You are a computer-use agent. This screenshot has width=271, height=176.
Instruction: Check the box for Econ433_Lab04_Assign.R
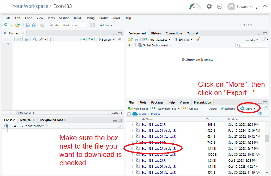(131, 131)
